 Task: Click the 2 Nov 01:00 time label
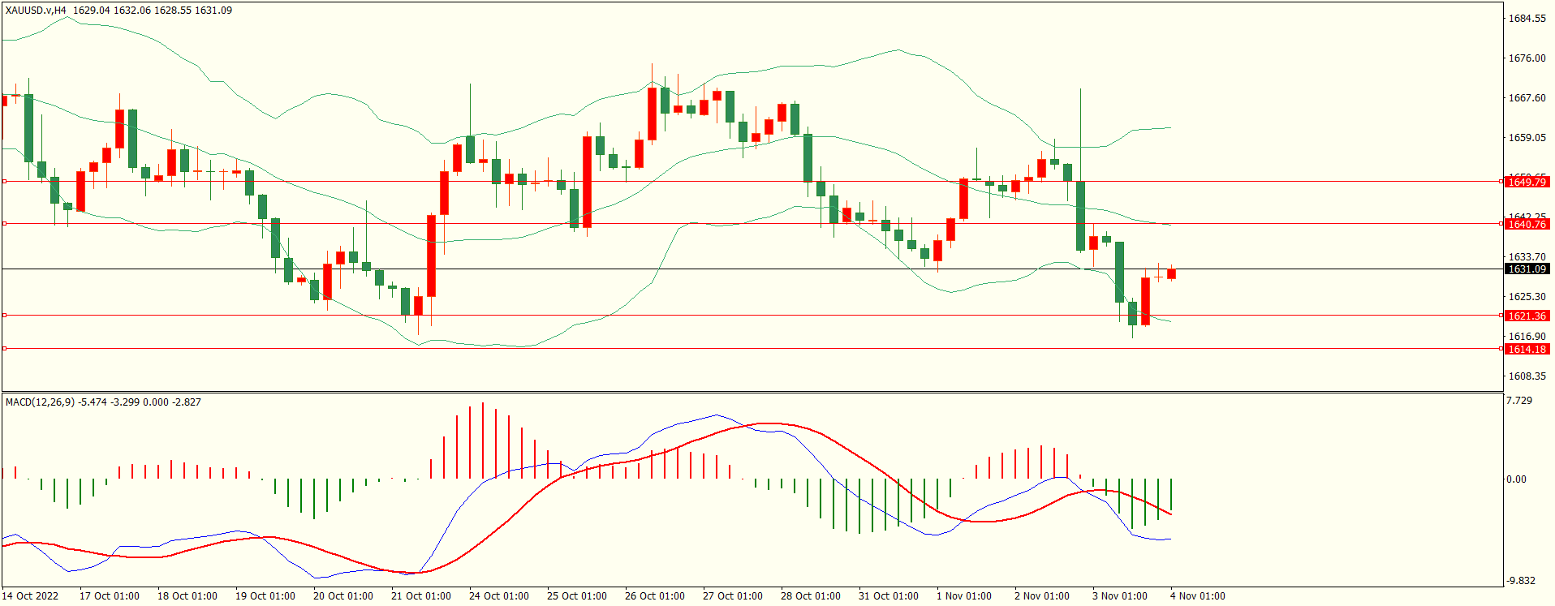coord(1042,595)
